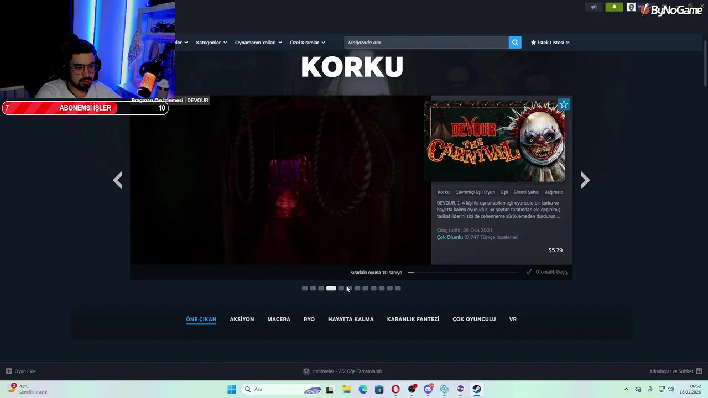Switch to the AKSİYON tab
The image size is (708, 398).
[242, 319]
